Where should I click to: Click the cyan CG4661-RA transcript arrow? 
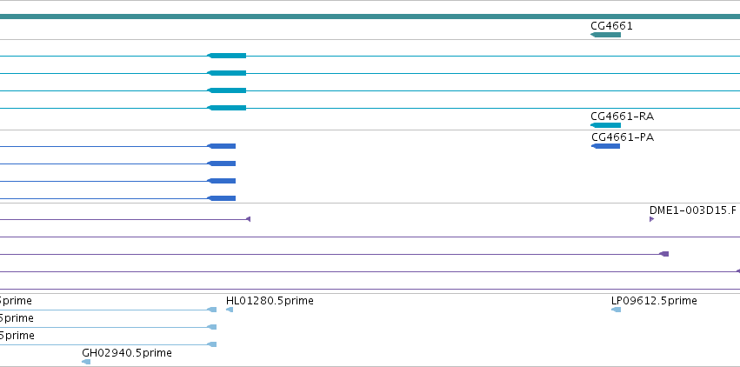[x=605, y=125]
